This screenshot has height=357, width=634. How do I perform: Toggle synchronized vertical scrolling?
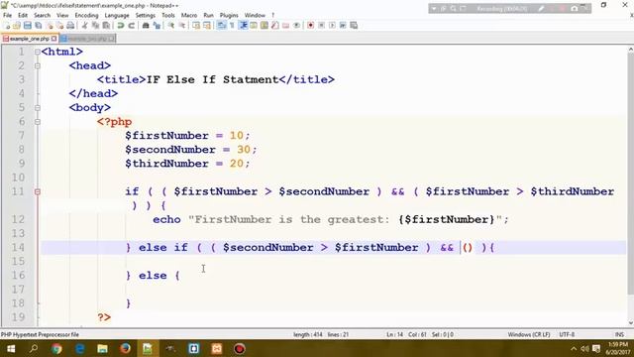pyautogui.click(x=197, y=26)
